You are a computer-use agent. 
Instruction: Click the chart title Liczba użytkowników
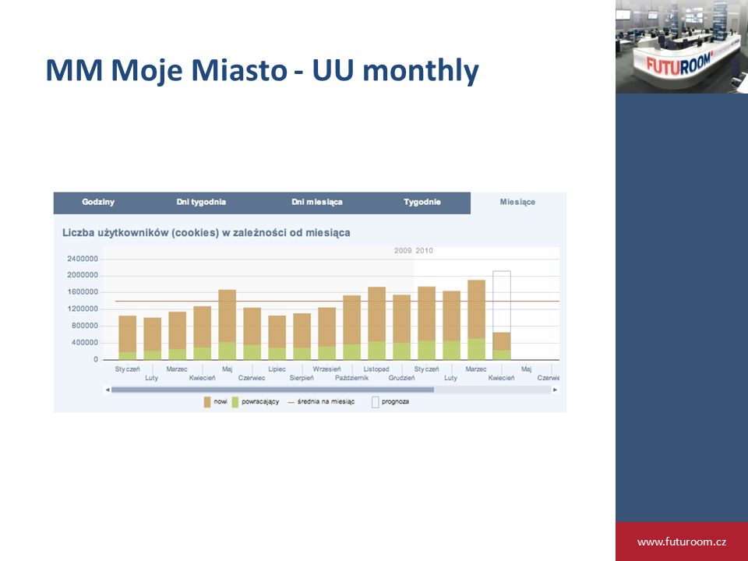pyautogui.click(x=206, y=233)
